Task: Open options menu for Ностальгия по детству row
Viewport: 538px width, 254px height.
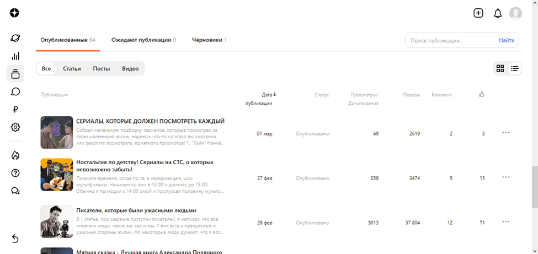Action: point(506,177)
